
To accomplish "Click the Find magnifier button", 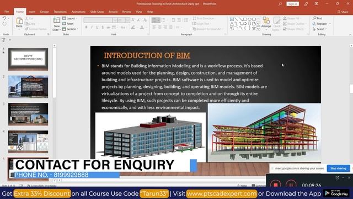I will [x=318, y=18].
